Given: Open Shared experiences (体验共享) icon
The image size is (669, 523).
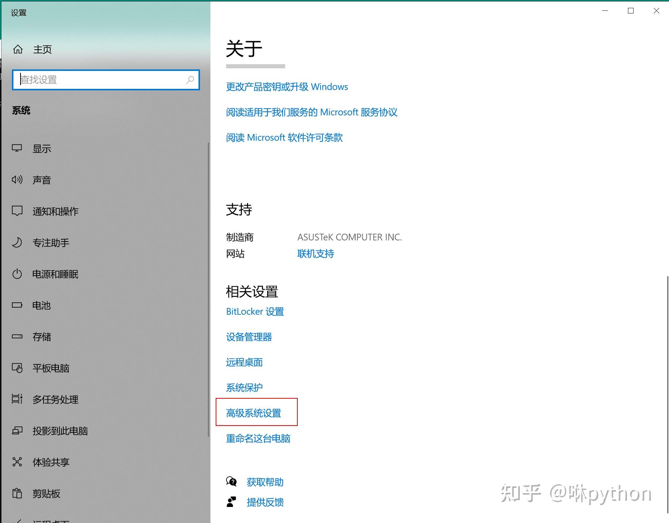Looking at the screenshot, I should [16, 462].
